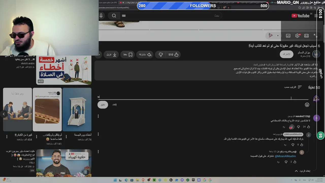
Task: Open File Explorer from the taskbar
Action: 137,180
